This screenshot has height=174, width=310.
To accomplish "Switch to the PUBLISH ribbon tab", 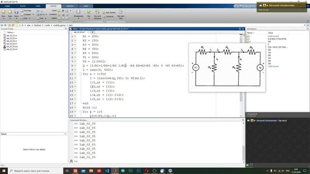I will pos(70,6).
